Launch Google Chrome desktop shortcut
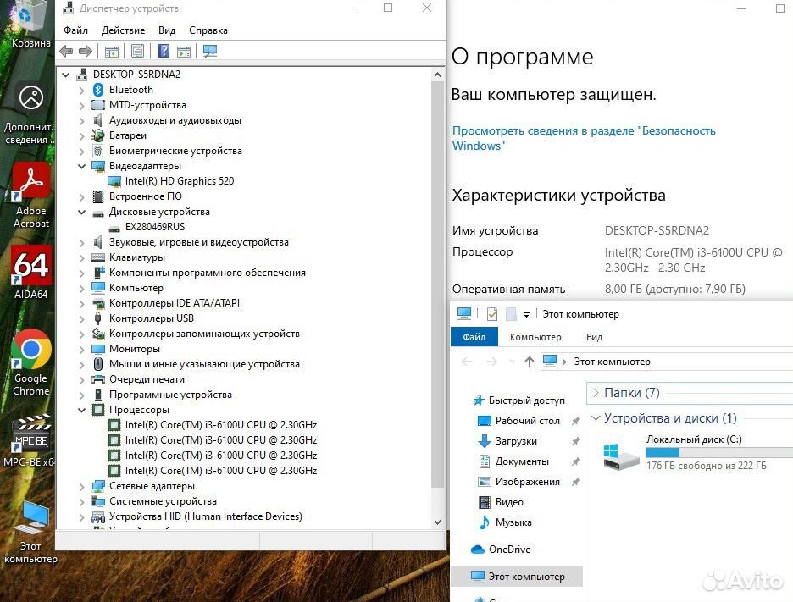Viewport: 793px width, 602px height. (30, 363)
